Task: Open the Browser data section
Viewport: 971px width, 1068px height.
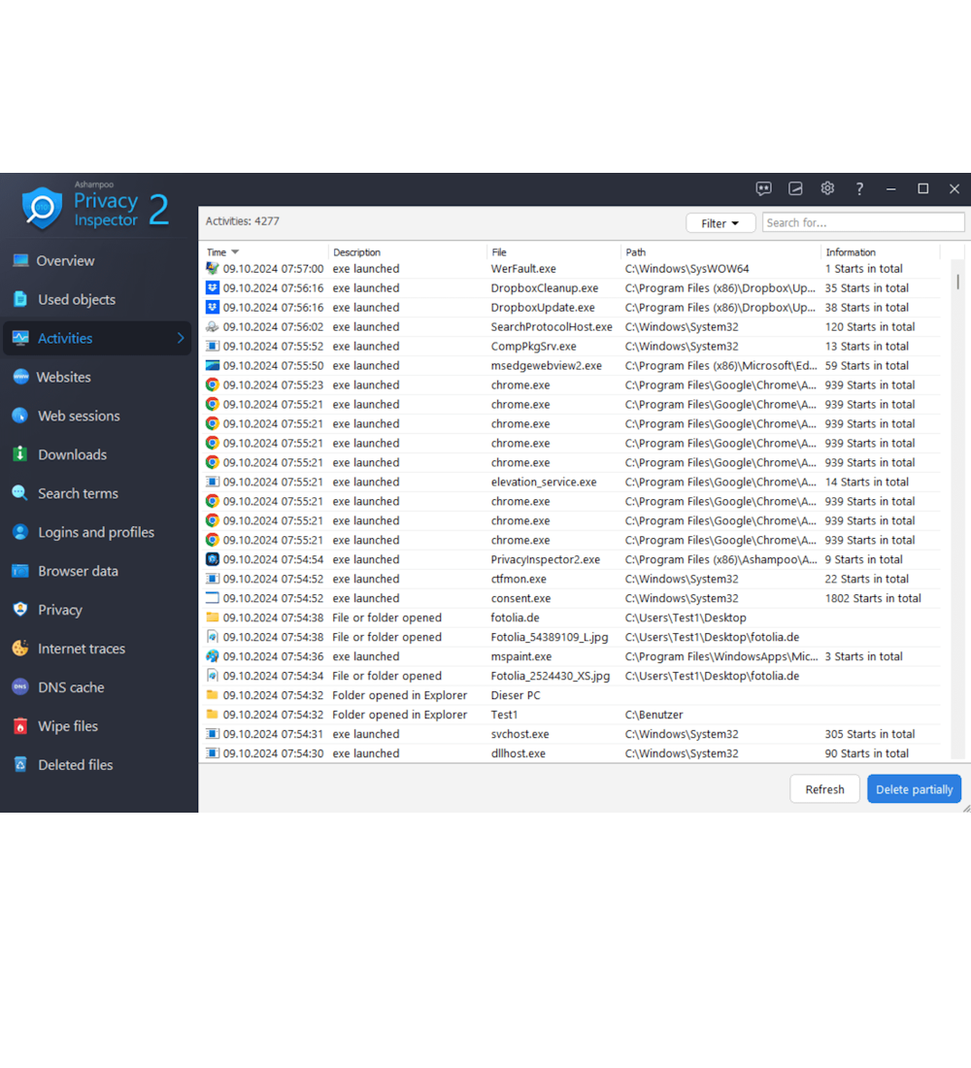Action: 78,571
